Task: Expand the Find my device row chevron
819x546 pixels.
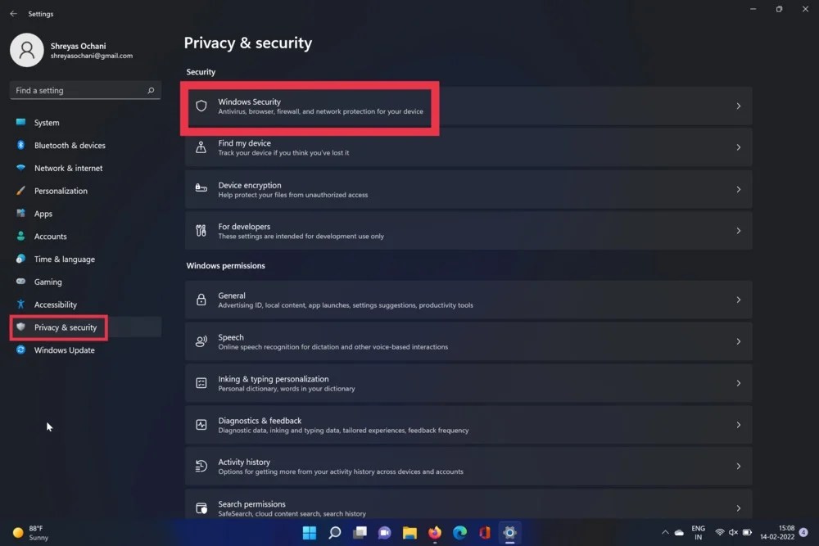Action: (x=738, y=147)
